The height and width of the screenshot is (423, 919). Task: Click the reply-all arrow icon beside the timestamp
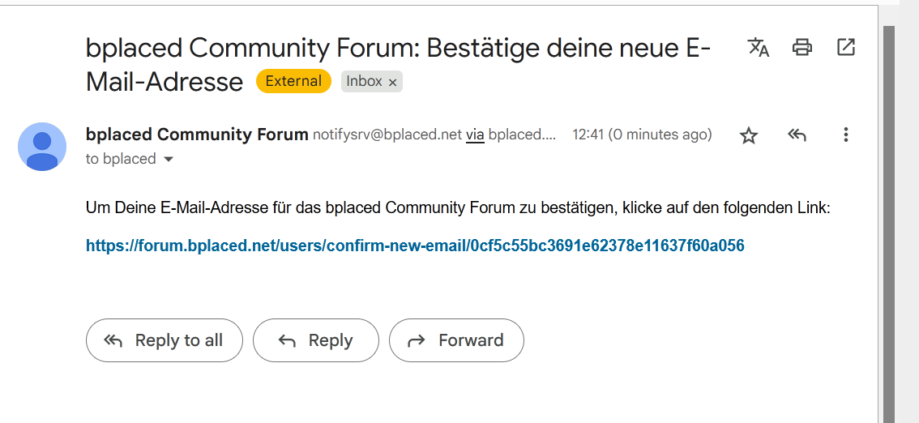797,135
